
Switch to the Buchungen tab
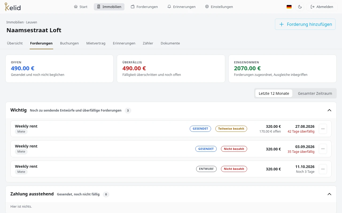(x=69, y=43)
